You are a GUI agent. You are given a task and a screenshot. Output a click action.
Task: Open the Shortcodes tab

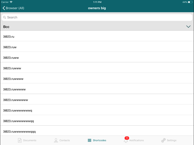point(97,140)
